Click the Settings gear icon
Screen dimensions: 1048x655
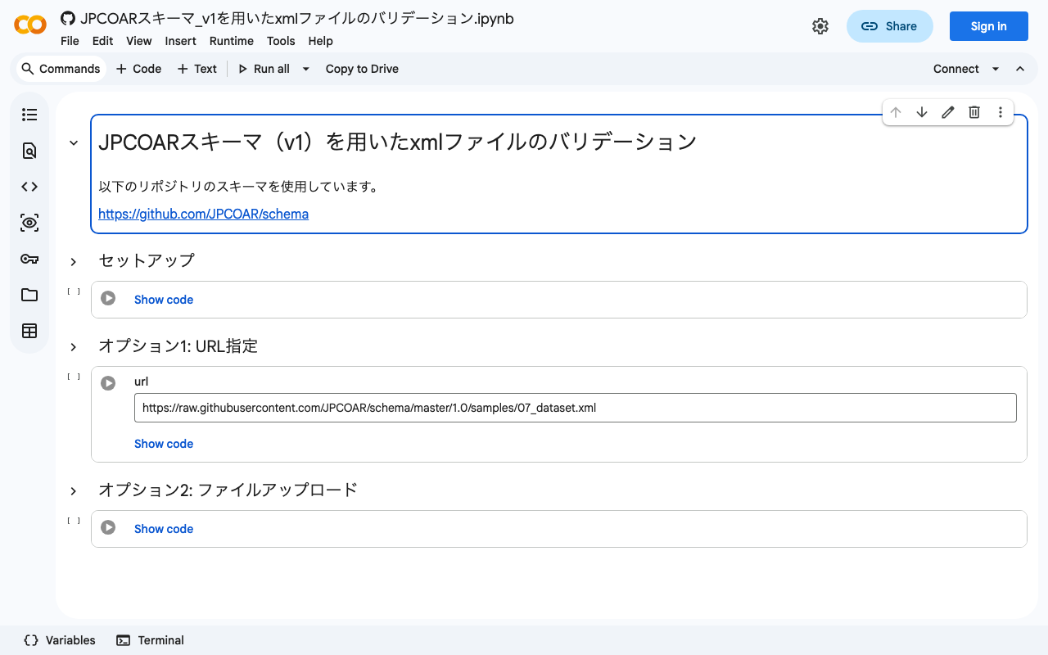pos(820,26)
